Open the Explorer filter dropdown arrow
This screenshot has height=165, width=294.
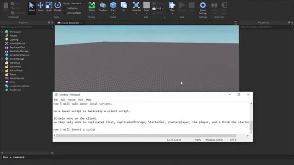coord(52,27)
